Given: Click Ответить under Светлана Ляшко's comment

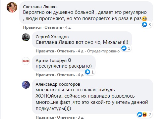Looking at the screenshot, I should pyautogui.click(x=53, y=27).
